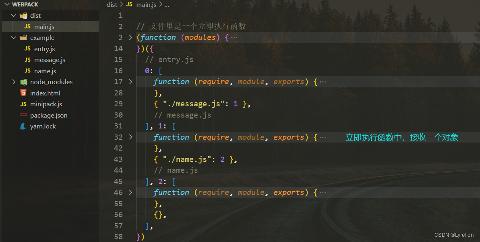Click line number 14 in gutter
The height and width of the screenshot is (242, 480).
(x=118, y=48)
